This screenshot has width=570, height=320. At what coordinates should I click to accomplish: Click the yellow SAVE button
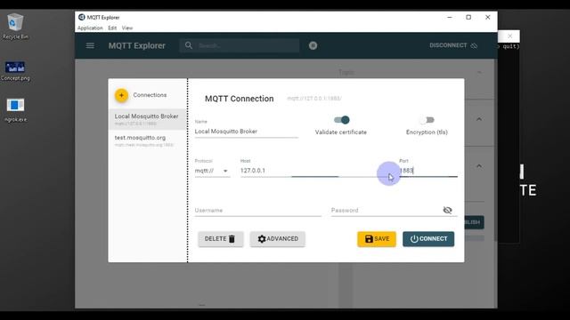377,239
